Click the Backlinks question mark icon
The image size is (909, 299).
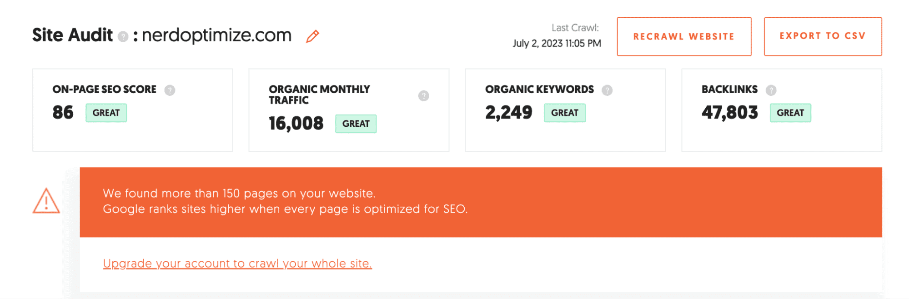(x=771, y=90)
